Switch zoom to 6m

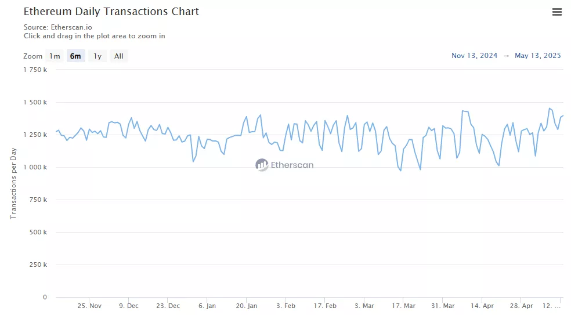click(x=75, y=56)
